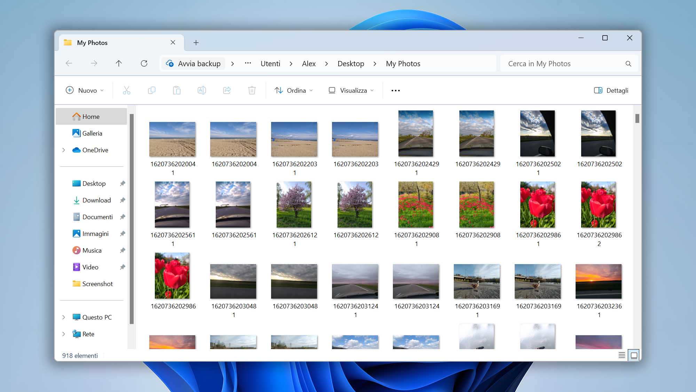Open a new tab with plus button
The height and width of the screenshot is (392, 696).
click(x=196, y=43)
